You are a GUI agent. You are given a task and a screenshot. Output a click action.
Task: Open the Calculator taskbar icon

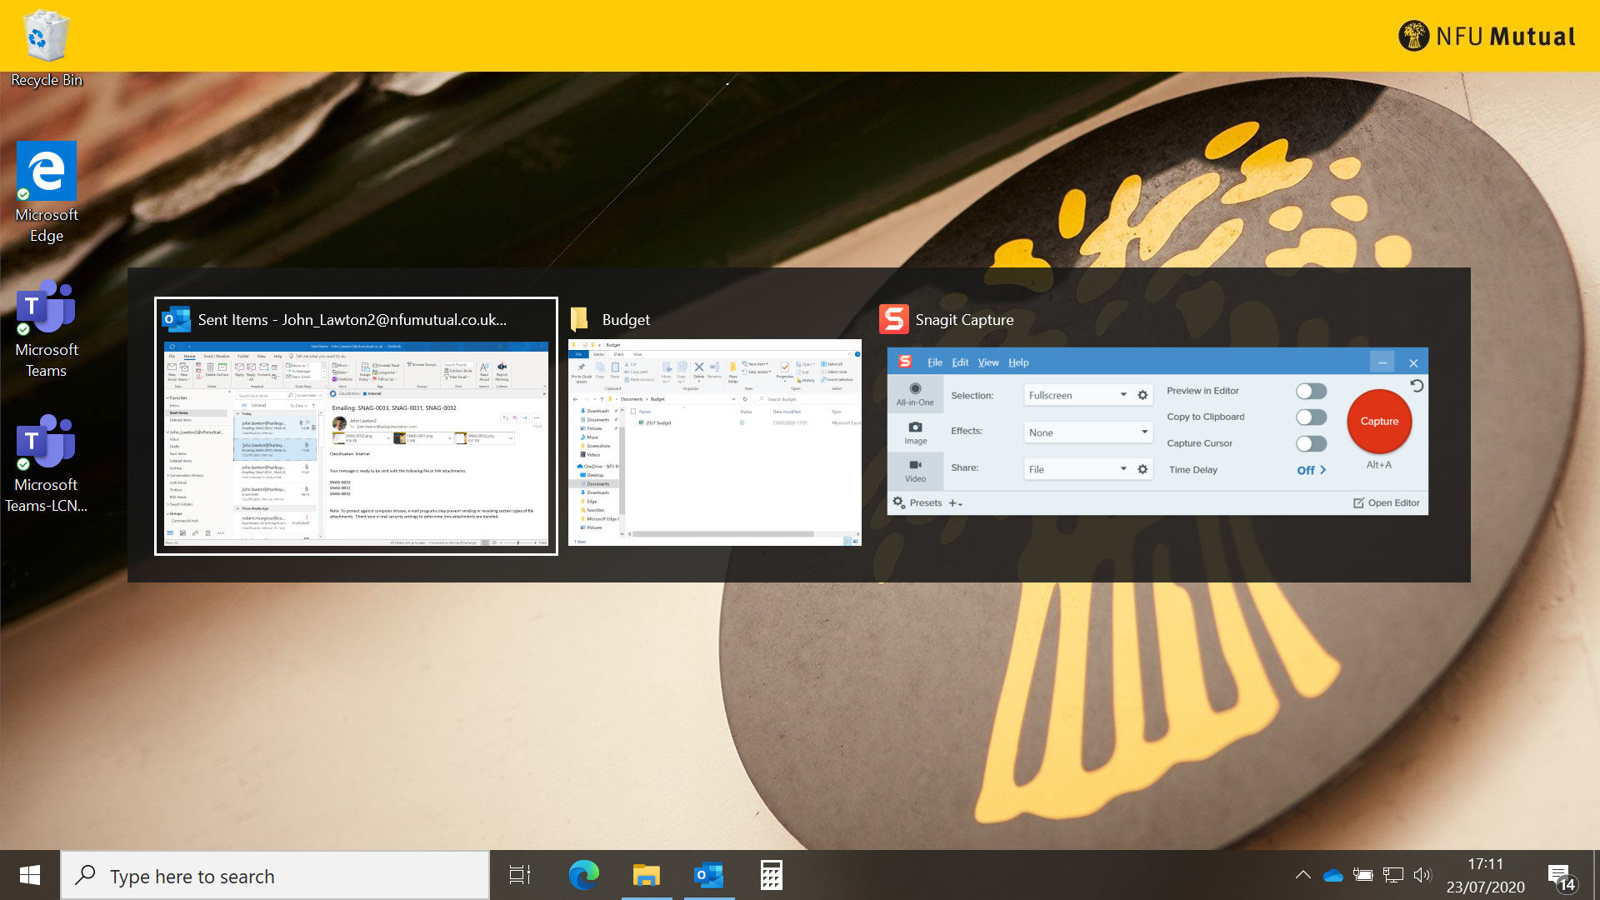click(x=771, y=875)
